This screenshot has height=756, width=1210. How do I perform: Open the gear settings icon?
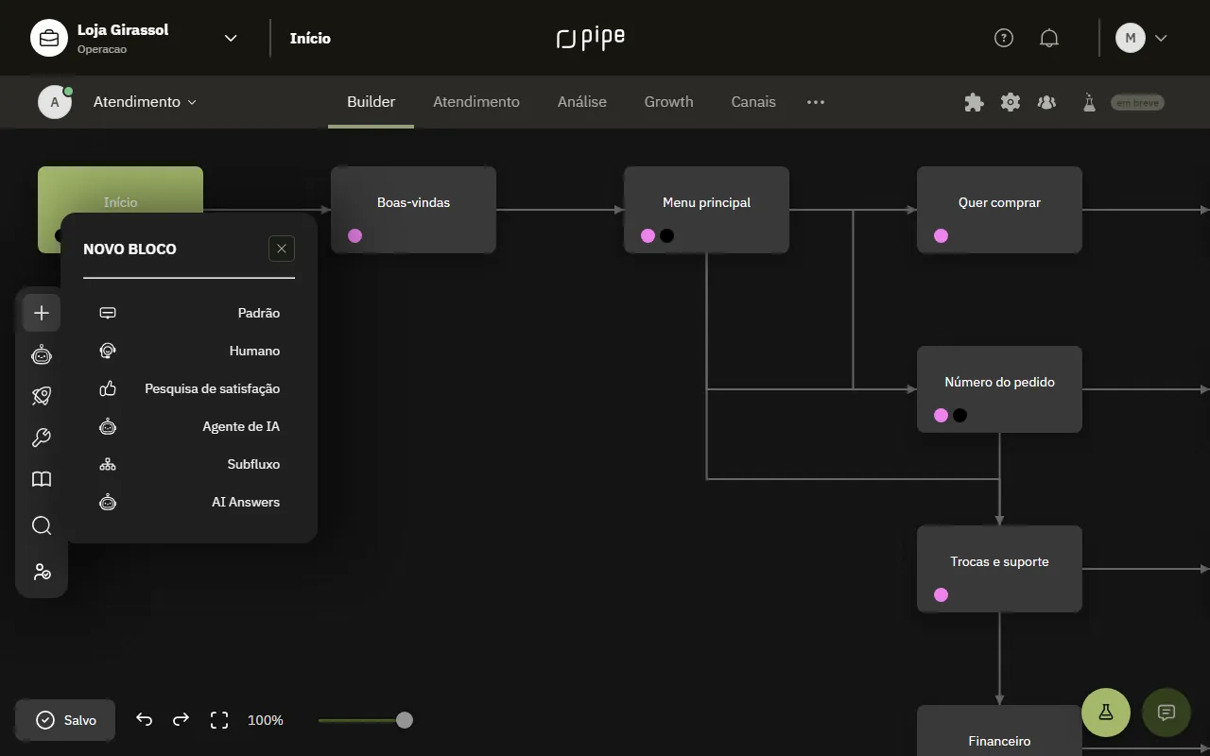point(1011,102)
